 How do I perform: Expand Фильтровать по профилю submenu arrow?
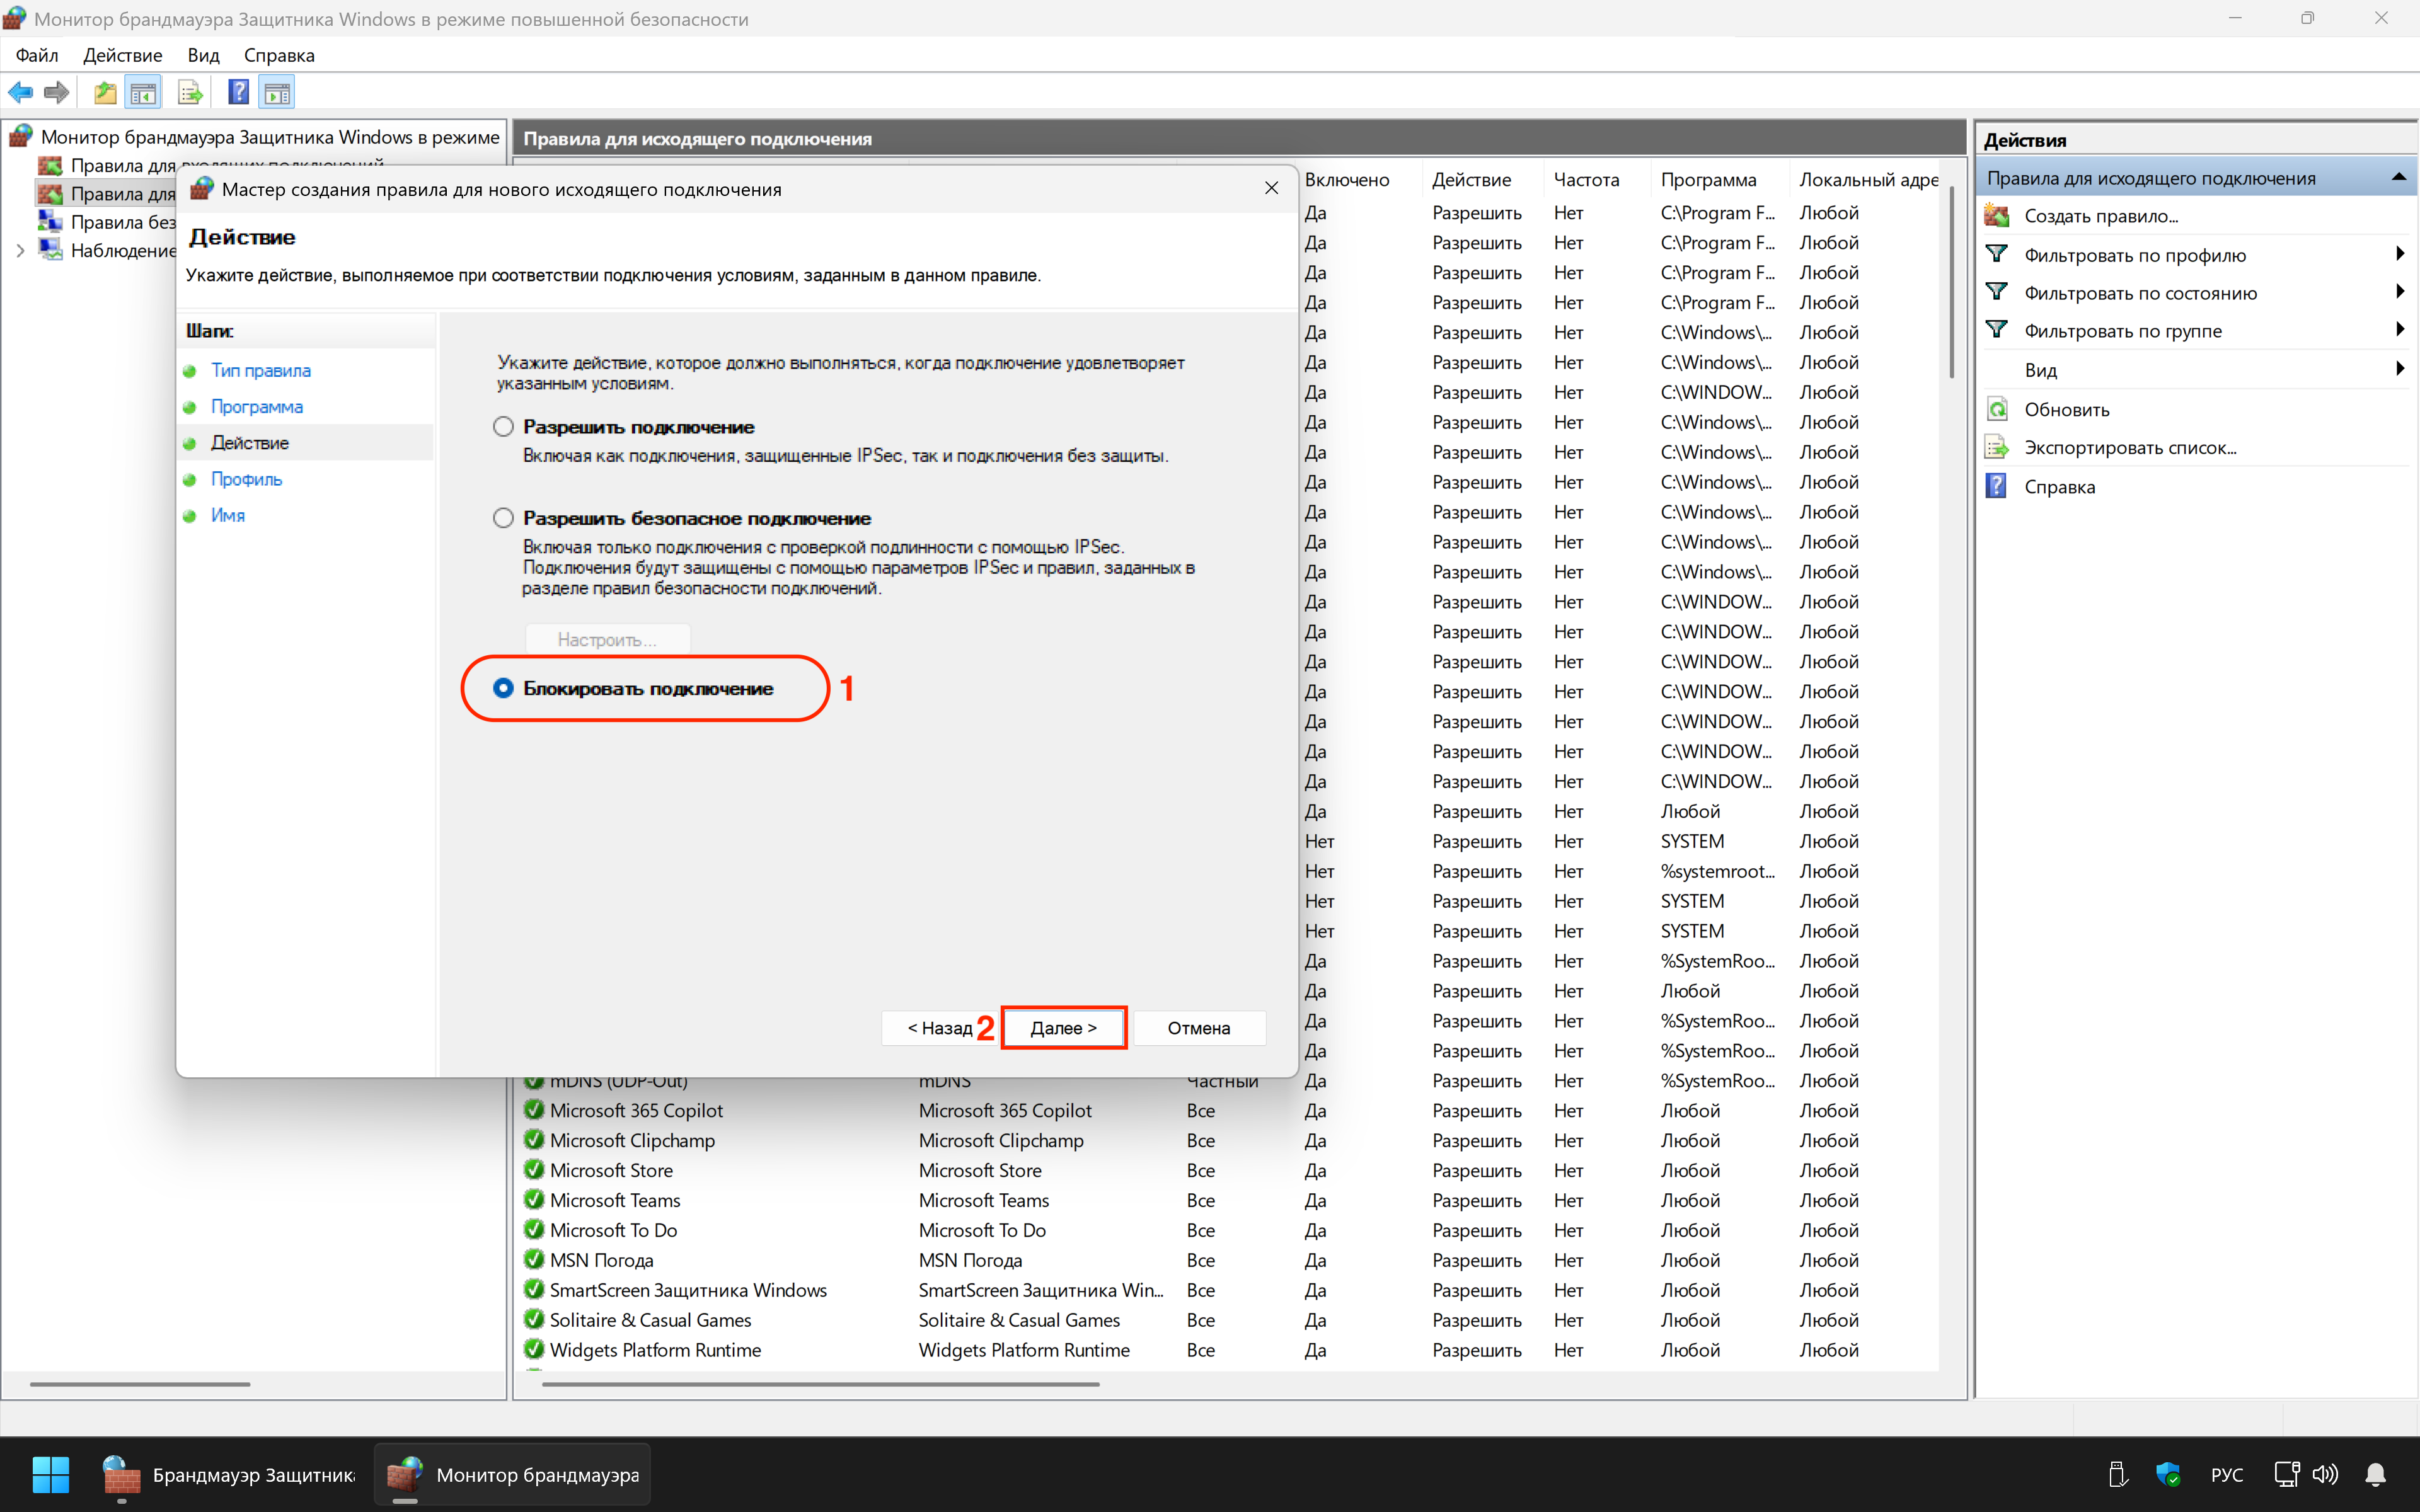(x=2399, y=254)
